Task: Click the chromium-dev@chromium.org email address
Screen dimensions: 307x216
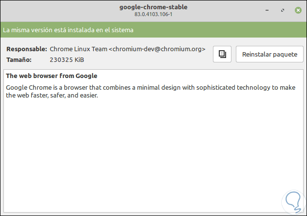Action: [160, 49]
